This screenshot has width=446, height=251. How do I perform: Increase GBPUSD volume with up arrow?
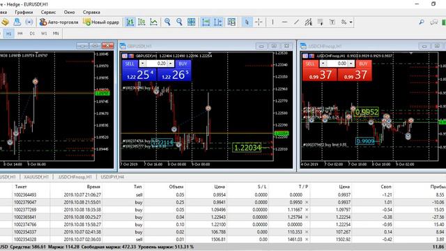coord(170,63)
